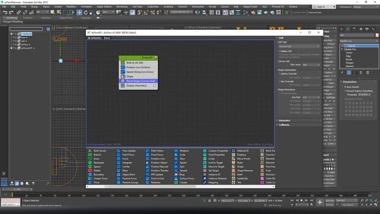Screen dimensions: 380x214
Task: Select PhysX Shape (Convex Hull) operator
Action: 138,81
